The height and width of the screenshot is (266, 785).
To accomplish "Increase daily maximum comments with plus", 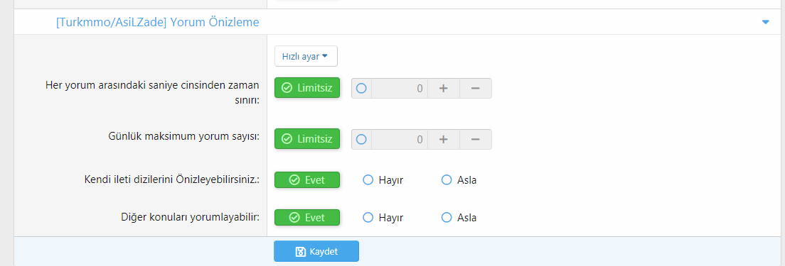I will coord(443,139).
